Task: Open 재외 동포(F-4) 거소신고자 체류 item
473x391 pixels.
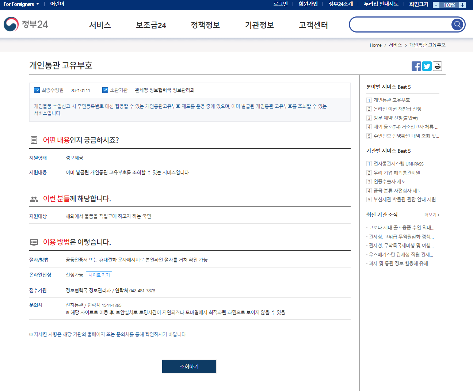Action: tap(406, 127)
